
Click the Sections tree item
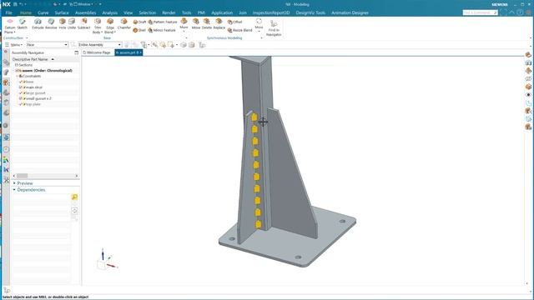click(x=24, y=65)
